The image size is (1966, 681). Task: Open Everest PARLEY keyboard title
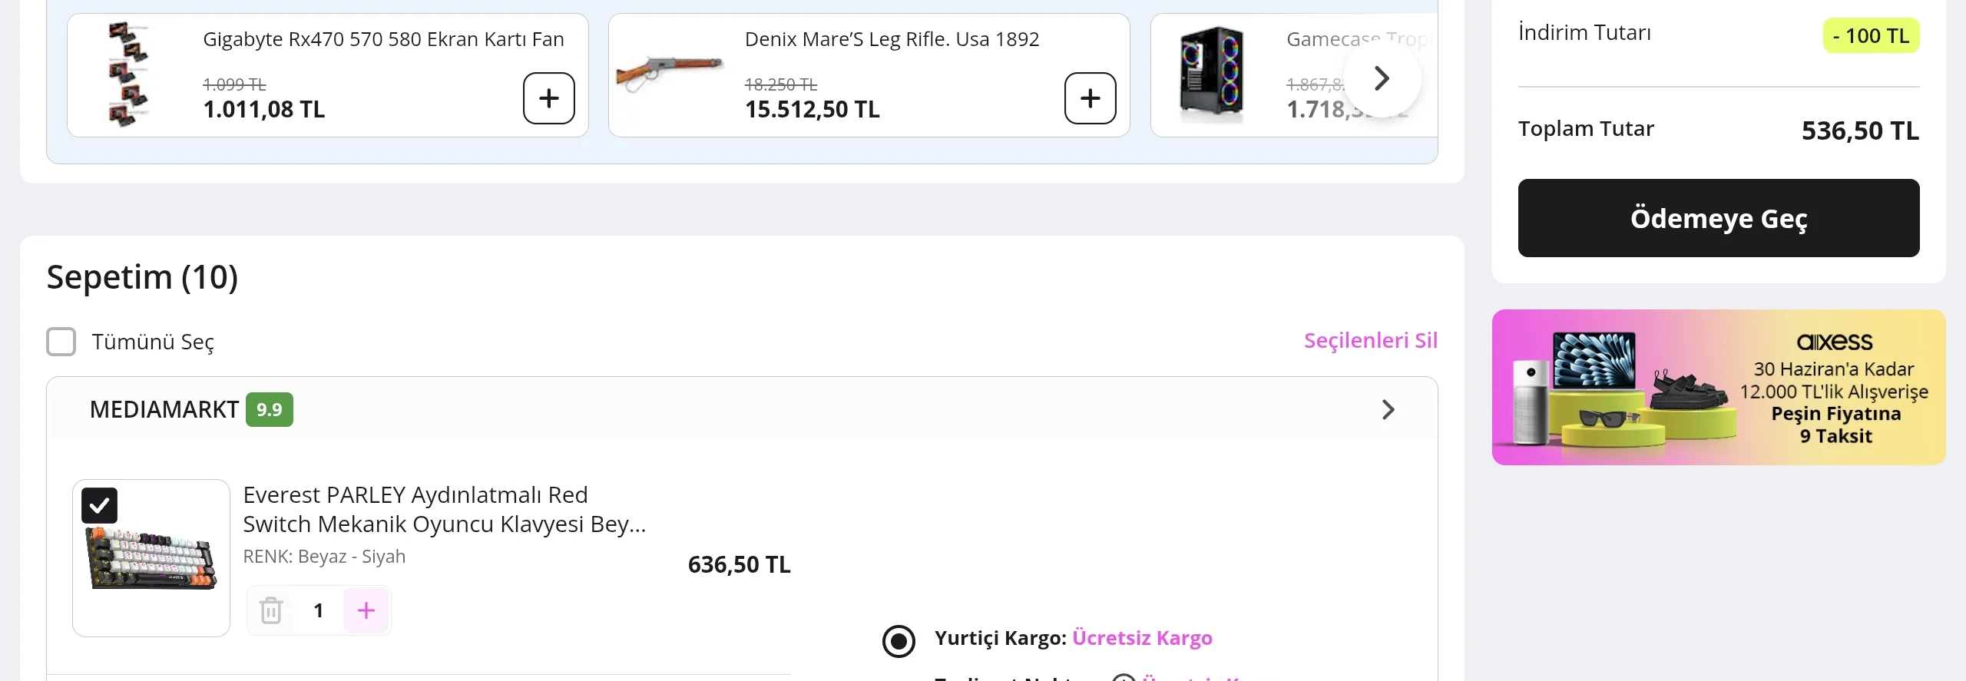(x=445, y=509)
